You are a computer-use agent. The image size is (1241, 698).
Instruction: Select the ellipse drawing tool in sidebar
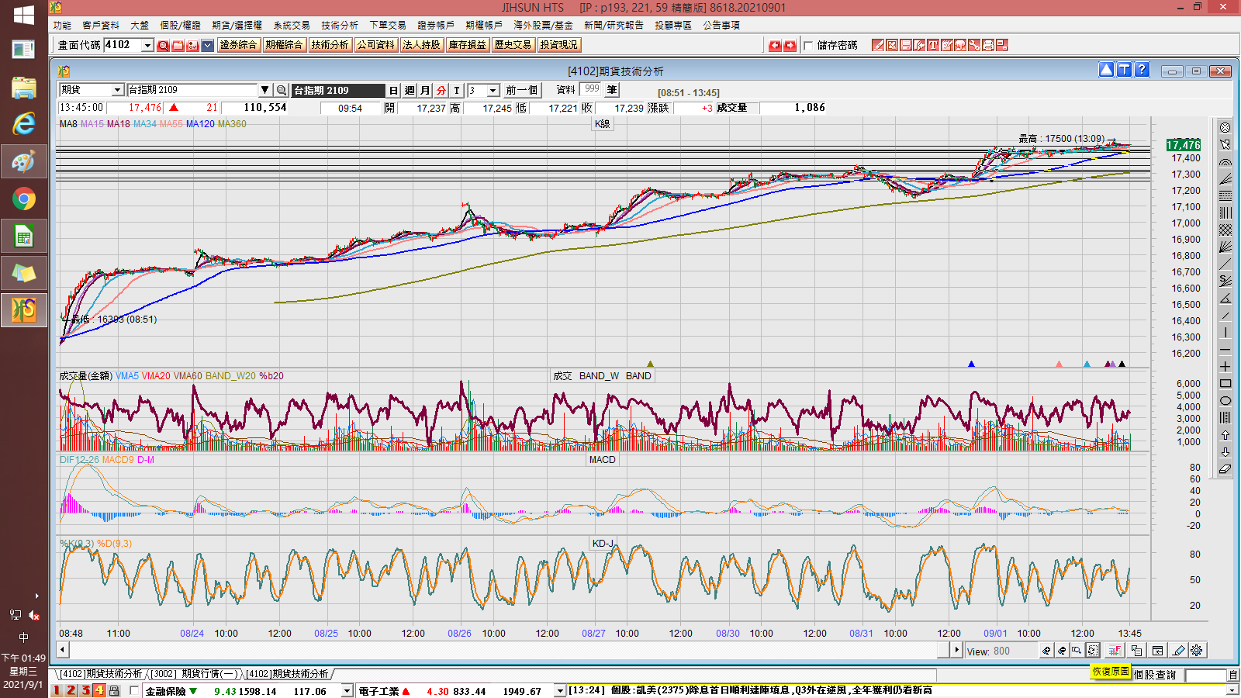tap(1225, 401)
